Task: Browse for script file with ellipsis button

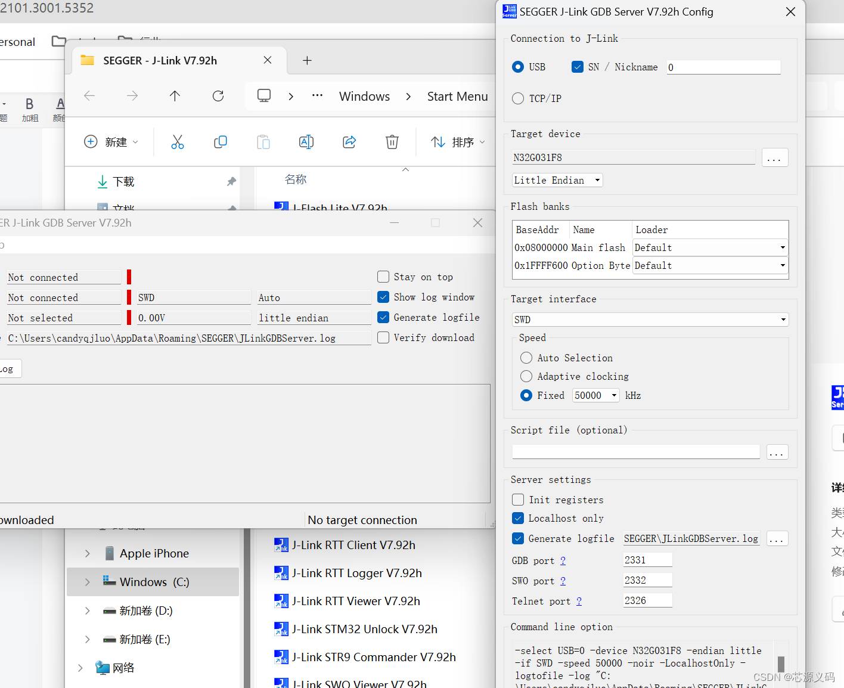Action: 777,452
